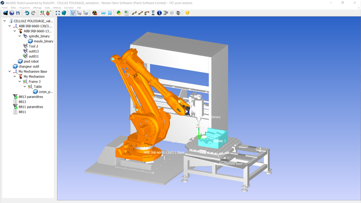Collapse the CELLULE POLISSAGE_val root node
Viewport: 361px width, 203px height.
[5, 21]
